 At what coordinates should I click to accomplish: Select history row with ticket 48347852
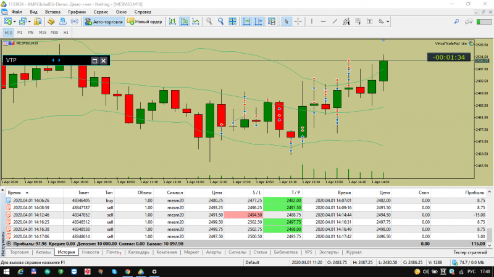(246, 215)
